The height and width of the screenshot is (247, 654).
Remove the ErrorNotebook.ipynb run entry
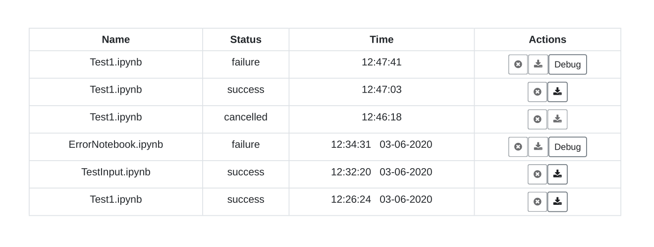[x=518, y=147]
